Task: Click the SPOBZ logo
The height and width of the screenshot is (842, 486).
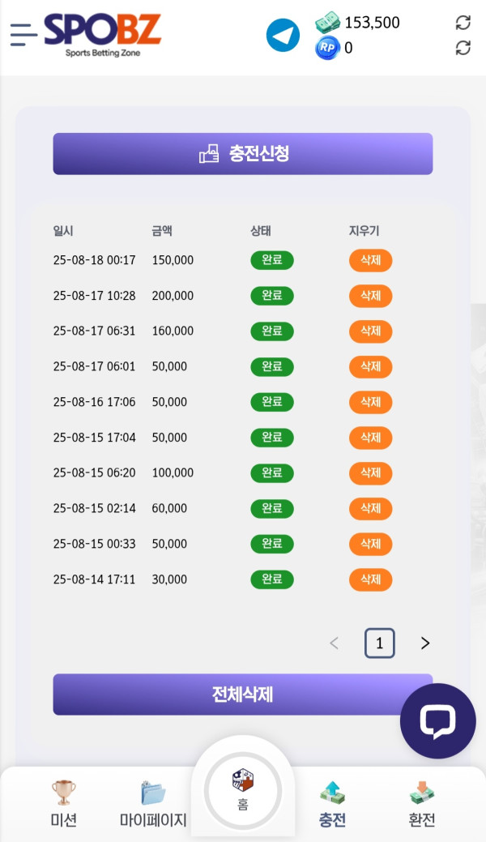Action: tap(102, 34)
